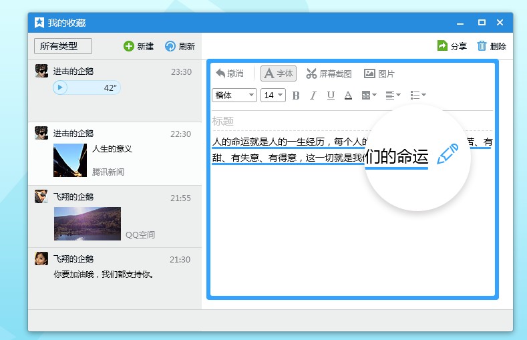Click avatar of 进击的企鹅 at 23:30
The image size is (527, 340).
[41, 71]
